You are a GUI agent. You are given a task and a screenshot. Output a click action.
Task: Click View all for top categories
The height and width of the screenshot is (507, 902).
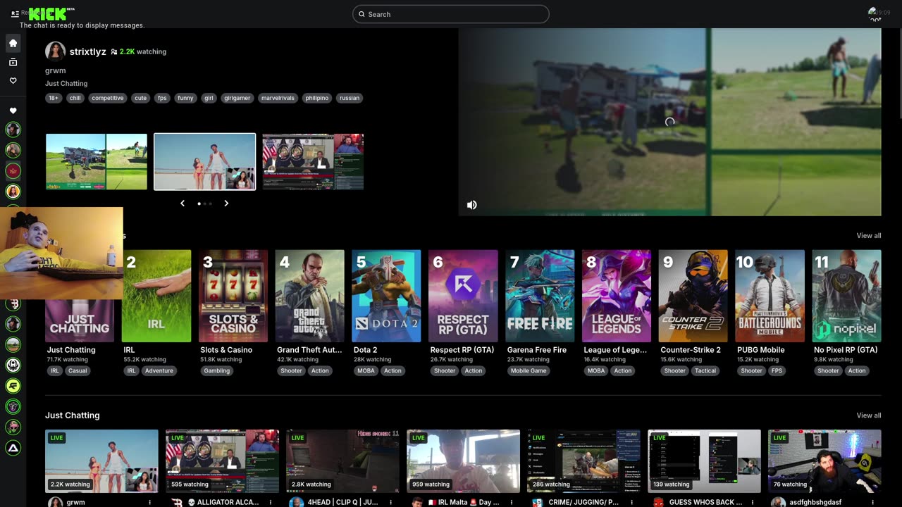pyautogui.click(x=868, y=236)
